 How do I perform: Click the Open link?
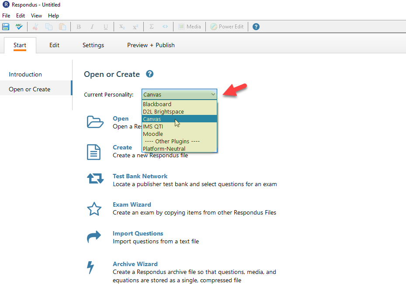click(121, 118)
